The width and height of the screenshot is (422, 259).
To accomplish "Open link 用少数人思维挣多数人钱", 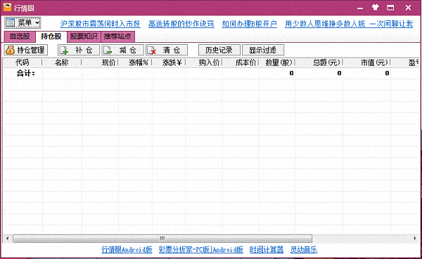I will pyautogui.click(x=325, y=24).
